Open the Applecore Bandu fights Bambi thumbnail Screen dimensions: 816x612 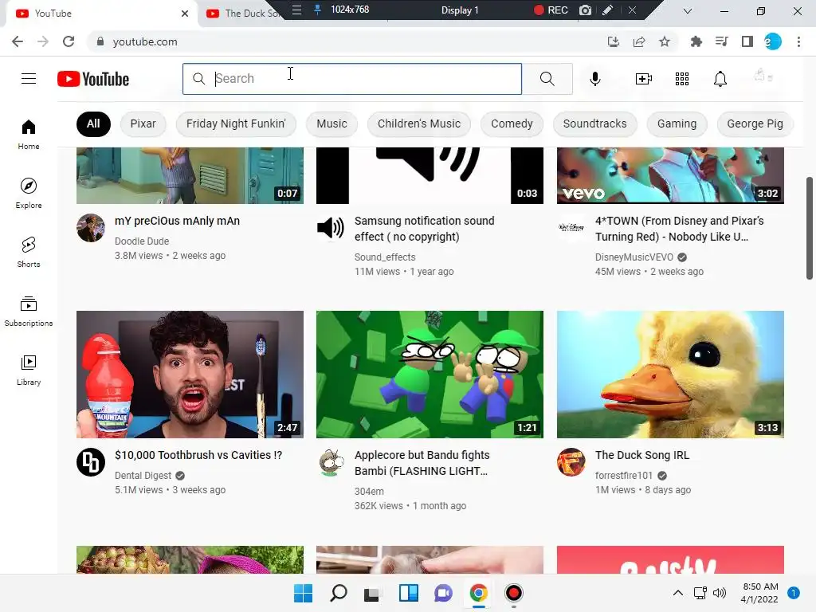point(430,375)
